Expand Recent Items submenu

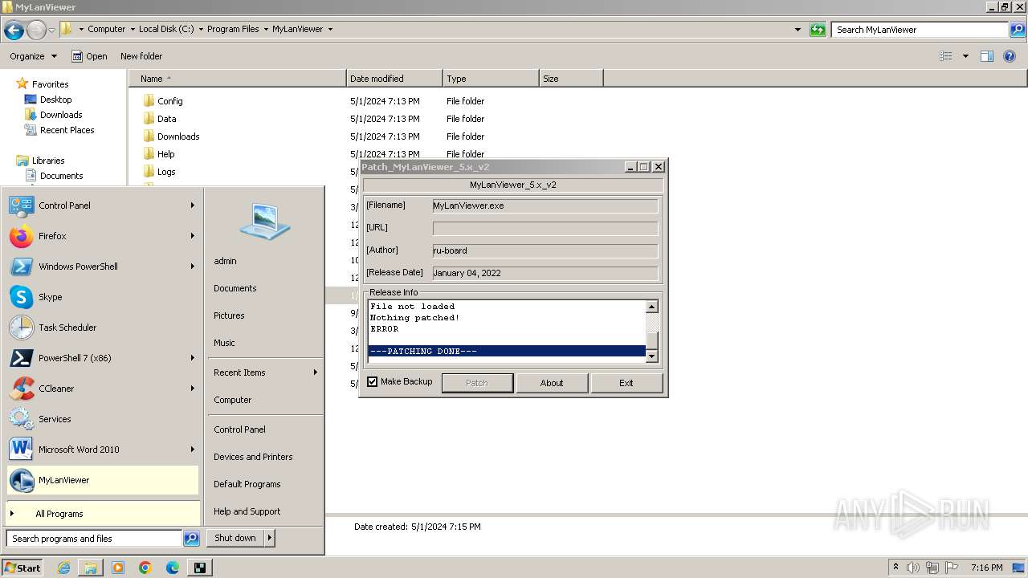tap(265, 372)
